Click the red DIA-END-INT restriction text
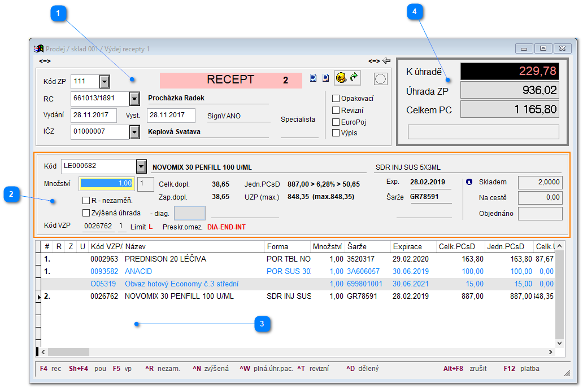This screenshot has width=583, height=389. pyautogui.click(x=227, y=227)
